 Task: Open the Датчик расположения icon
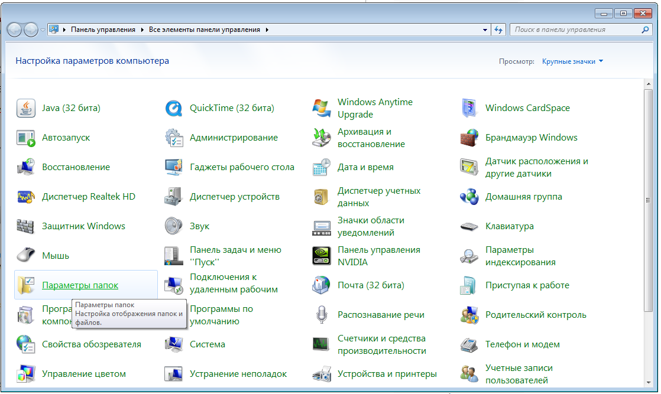469,167
